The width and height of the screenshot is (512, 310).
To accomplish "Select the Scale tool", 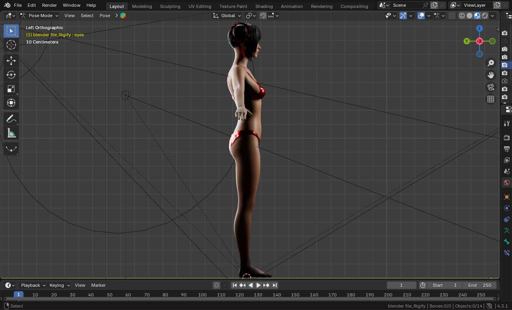I will [x=11, y=89].
